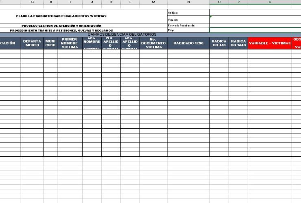Image resolution: width=301 pixels, height=203 pixels.
Task: Click empty value cell next to Fecha de Aprobación
Action: [255, 26]
